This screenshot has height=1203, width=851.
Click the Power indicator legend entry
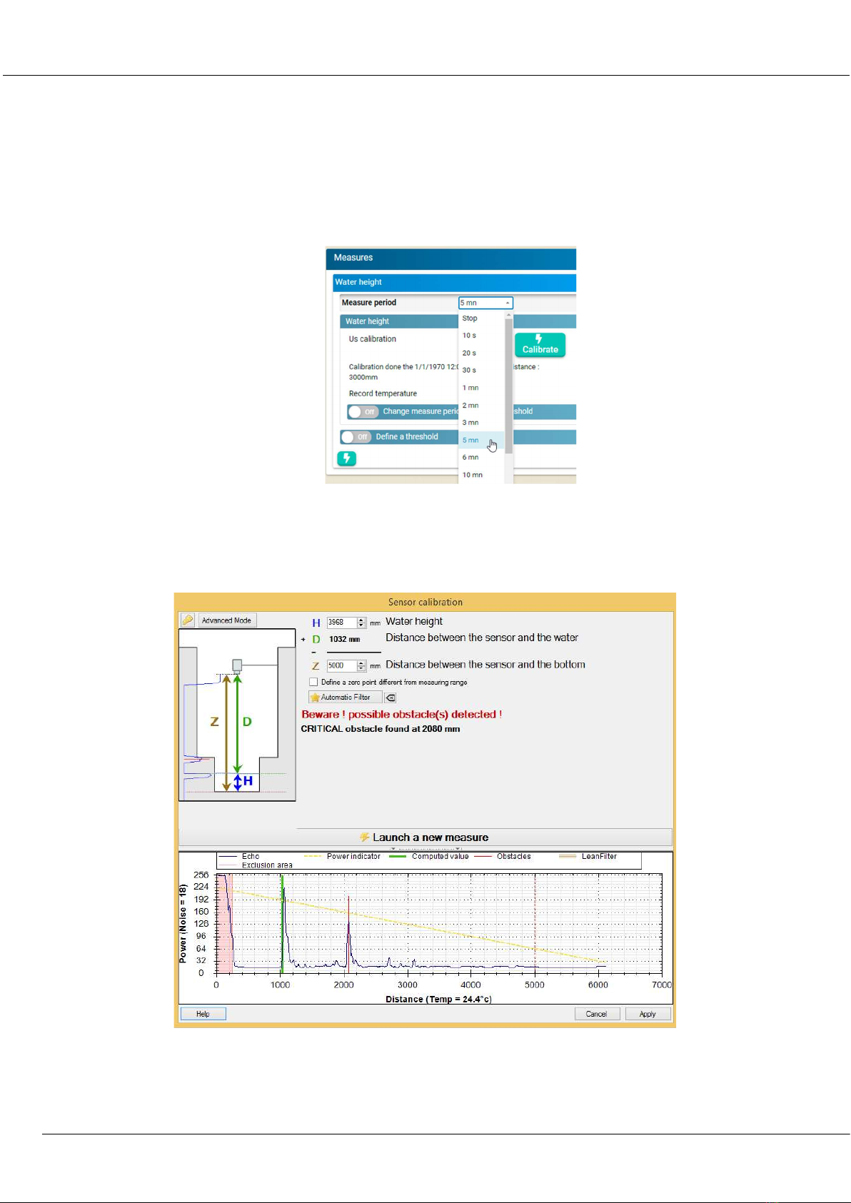343,856
